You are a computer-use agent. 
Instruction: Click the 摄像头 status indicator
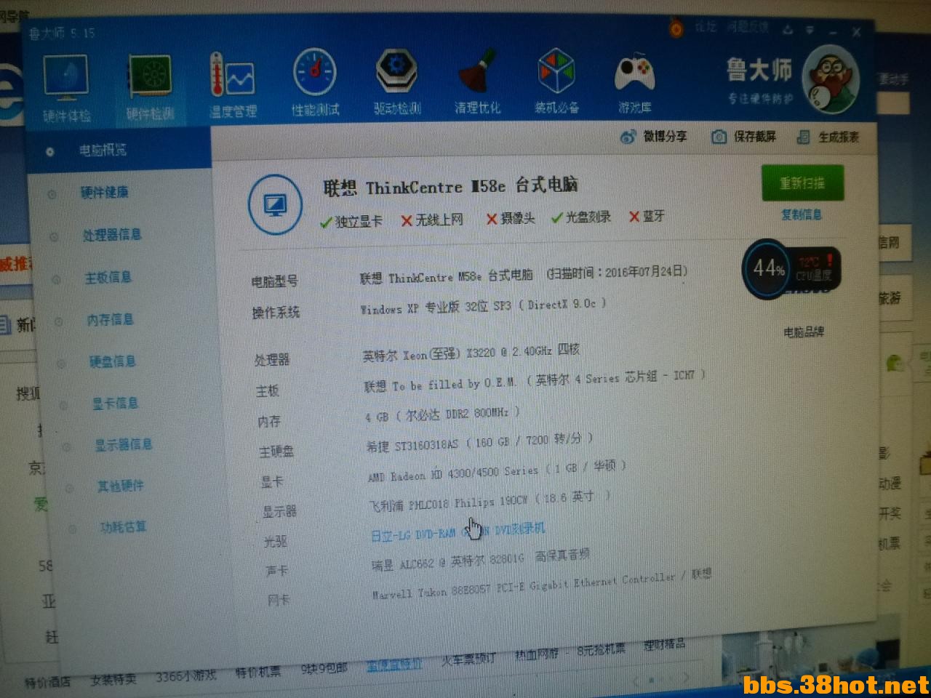[511, 218]
